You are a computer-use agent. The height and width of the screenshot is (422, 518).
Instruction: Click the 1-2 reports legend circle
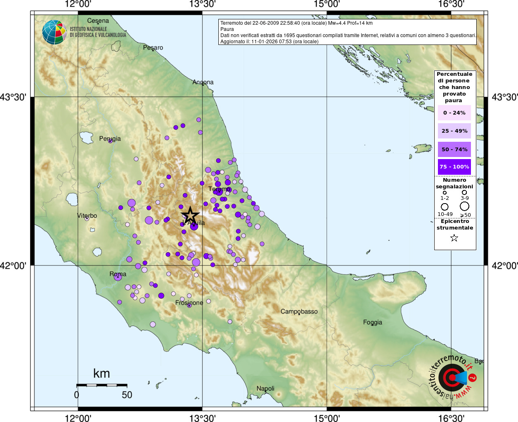click(x=445, y=192)
